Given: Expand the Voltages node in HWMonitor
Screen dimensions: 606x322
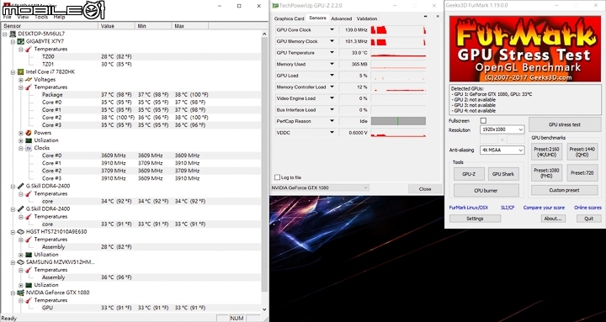Looking at the screenshot, I should [21, 80].
